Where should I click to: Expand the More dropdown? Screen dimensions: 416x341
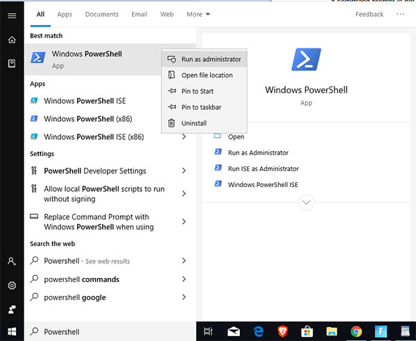pyautogui.click(x=198, y=15)
